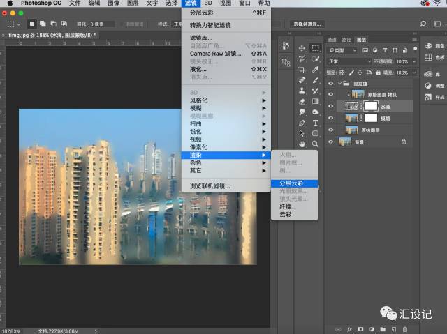Switch to the 通道 tab
The image size is (447, 334).
pyautogui.click(x=332, y=40)
